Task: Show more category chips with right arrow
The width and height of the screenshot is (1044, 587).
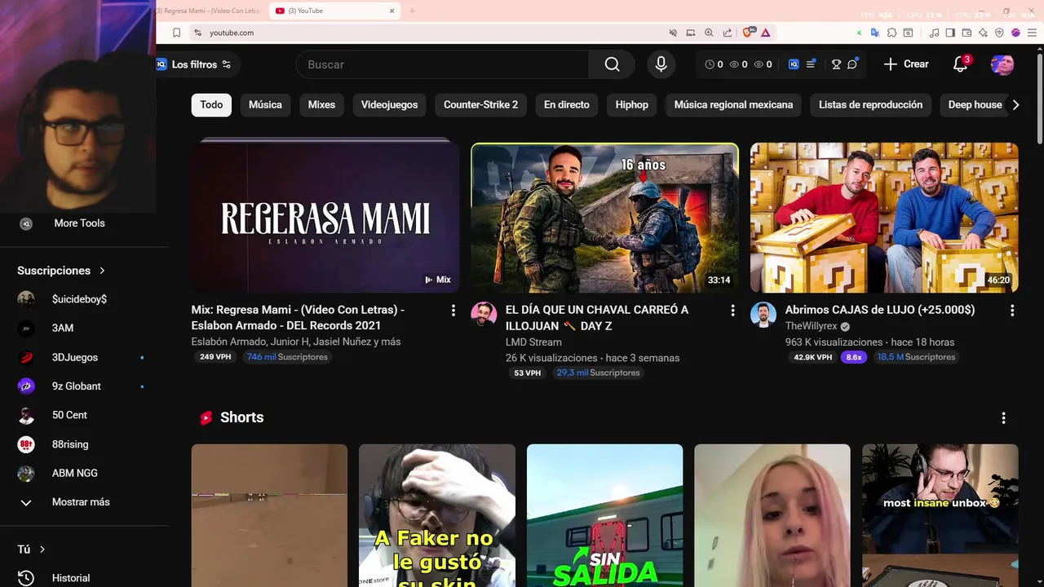Action: coord(1015,104)
